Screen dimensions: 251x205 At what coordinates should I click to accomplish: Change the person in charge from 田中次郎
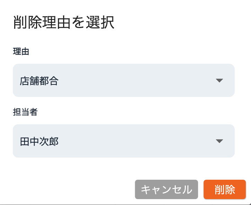tap(123, 141)
